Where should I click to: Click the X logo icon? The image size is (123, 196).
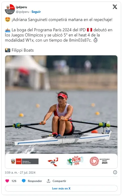pyautogui.click(x=115, y=7)
